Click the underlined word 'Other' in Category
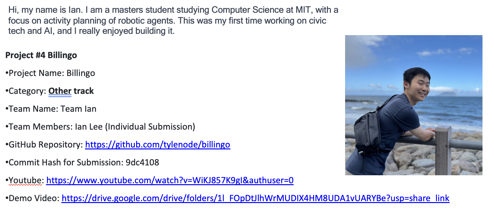Screen dimensions: 494x219 (x=60, y=91)
